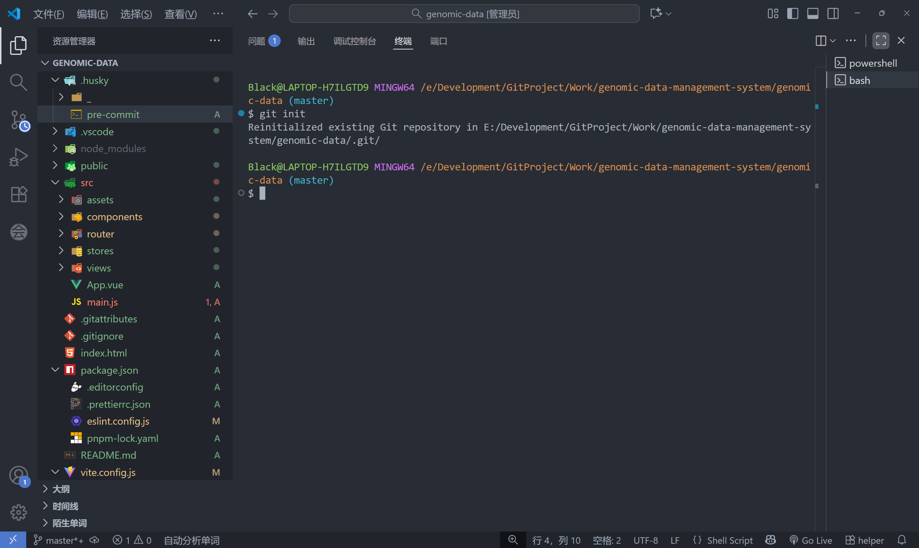Open Run and Debug view
The image size is (919, 548).
point(18,157)
